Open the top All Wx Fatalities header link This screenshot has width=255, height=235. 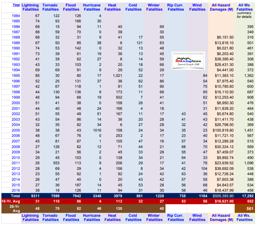pos(244,7)
